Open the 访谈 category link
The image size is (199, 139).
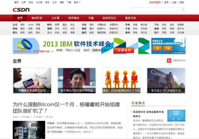click(x=84, y=25)
